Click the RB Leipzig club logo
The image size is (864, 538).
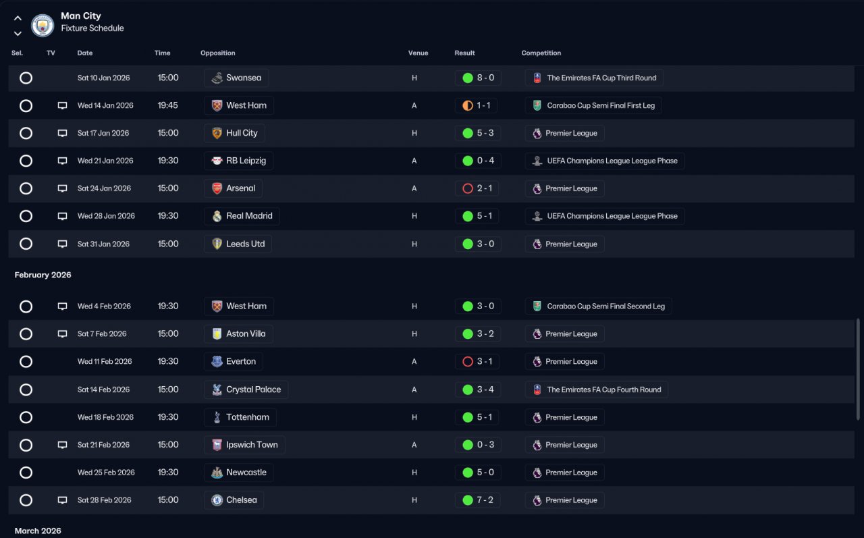coord(217,161)
